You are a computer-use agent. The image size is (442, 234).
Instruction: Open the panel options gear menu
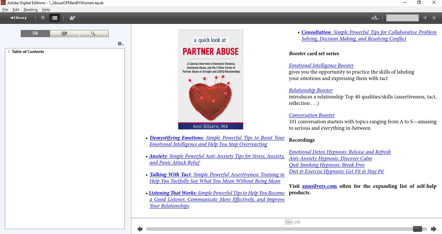120,44
